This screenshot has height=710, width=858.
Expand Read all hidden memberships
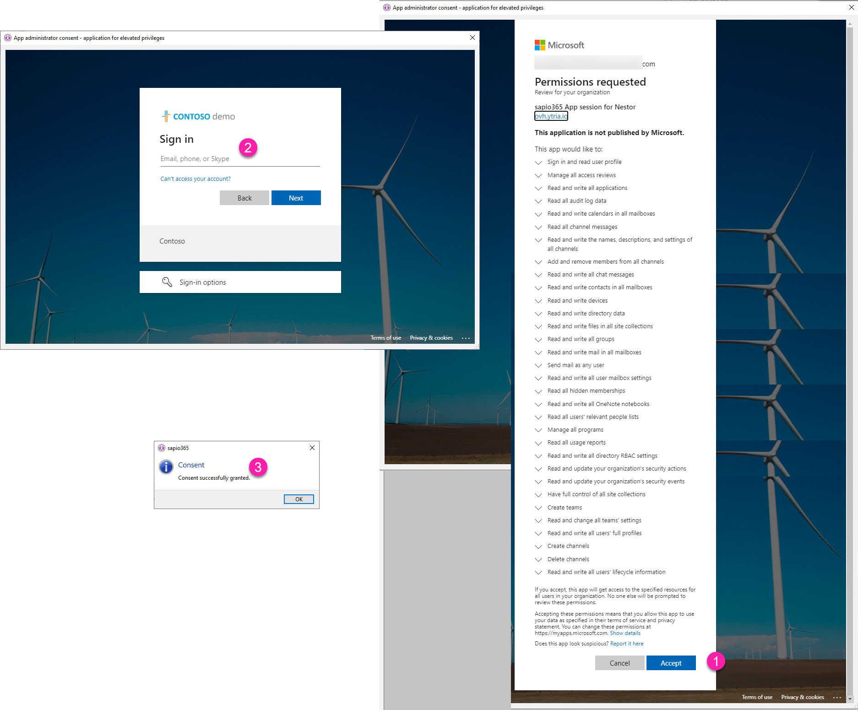pyautogui.click(x=538, y=391)
